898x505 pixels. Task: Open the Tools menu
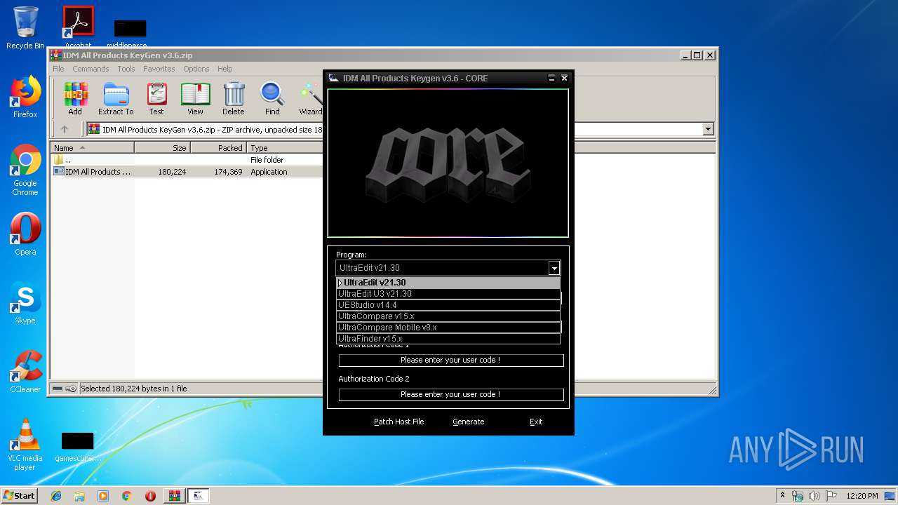(x=126, y=69)
